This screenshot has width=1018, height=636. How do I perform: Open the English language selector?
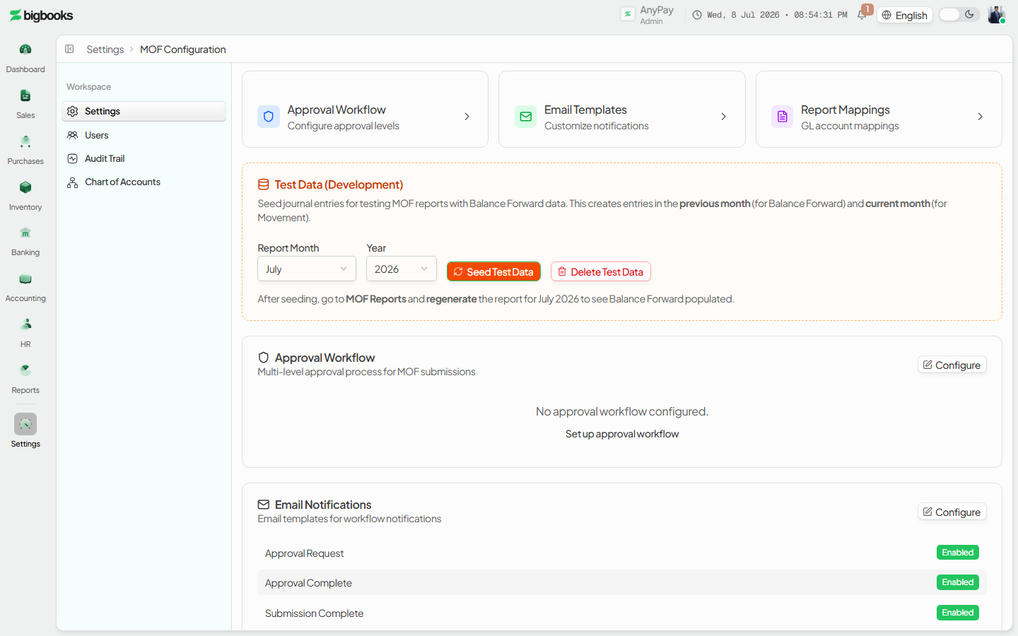[x=905, y=15]
